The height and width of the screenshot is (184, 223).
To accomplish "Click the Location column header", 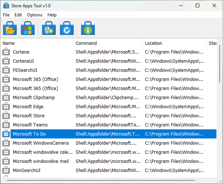I will [174, 43].
